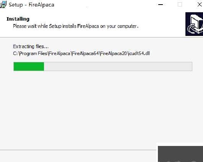Click the "Extracting files..." status label
Viewport: 203px width, 162px height.
(x=31, y=47)
